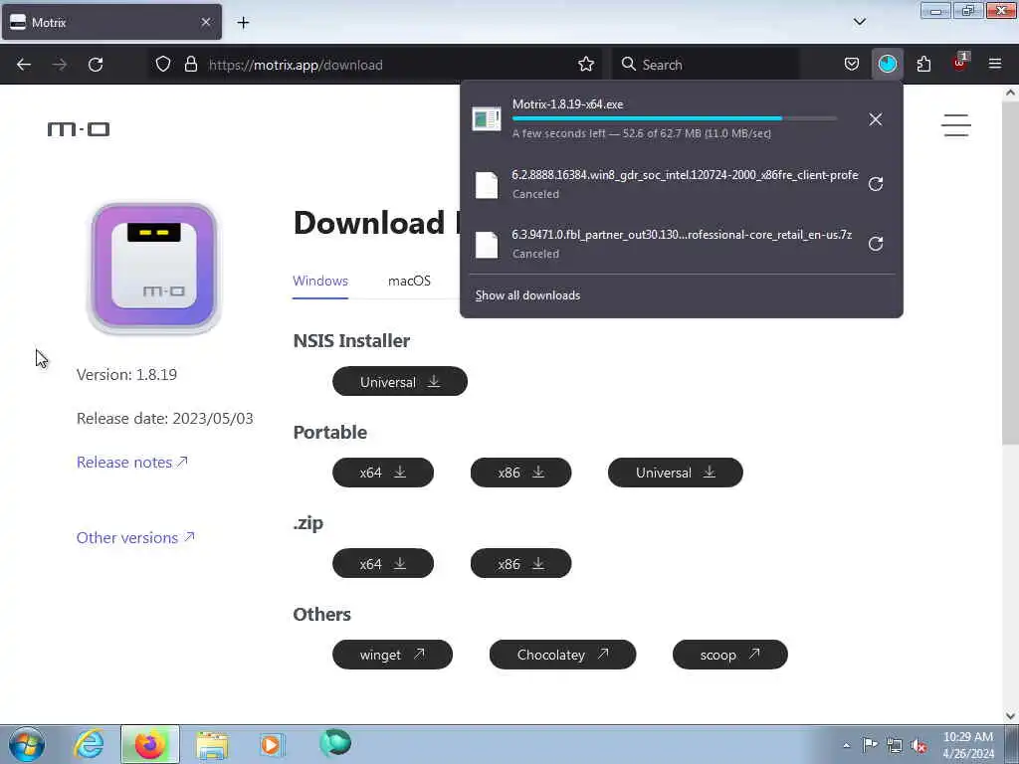Screen dimensions: 1019x764
Task: Open Action Center flag icon
Action: click(x=870, y=744)
